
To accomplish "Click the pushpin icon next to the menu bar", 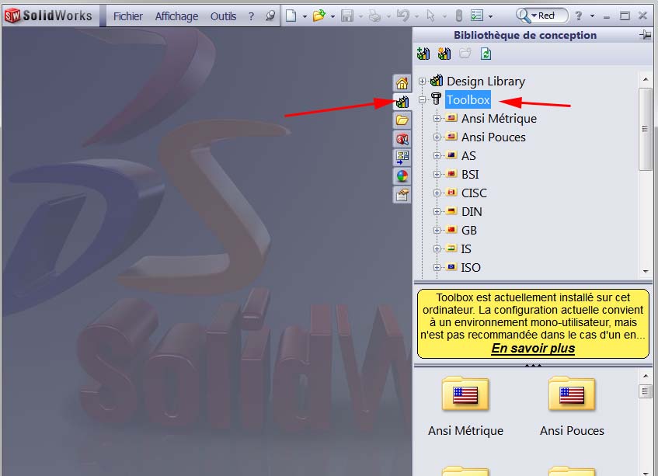I will coord(270,16).
